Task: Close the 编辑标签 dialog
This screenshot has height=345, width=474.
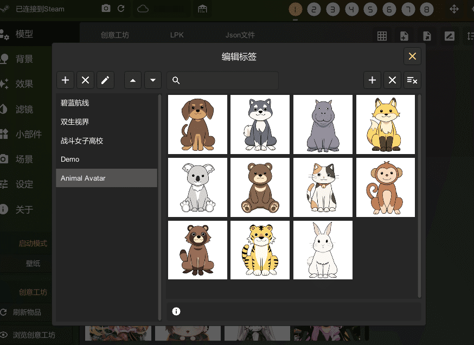Action: click(412, 56)
